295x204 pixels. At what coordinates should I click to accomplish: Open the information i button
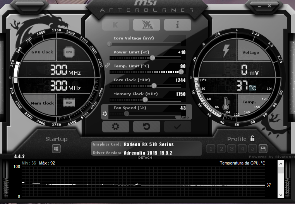point(178,25)
